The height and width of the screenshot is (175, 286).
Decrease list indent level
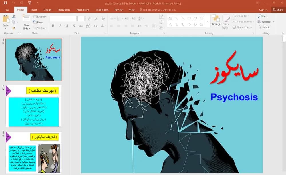pos(127,18)
